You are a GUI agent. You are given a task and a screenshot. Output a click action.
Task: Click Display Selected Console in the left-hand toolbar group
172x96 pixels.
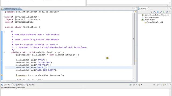(134, 85)
